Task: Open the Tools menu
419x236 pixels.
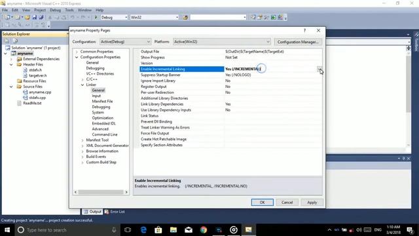Action: (69, 10)
